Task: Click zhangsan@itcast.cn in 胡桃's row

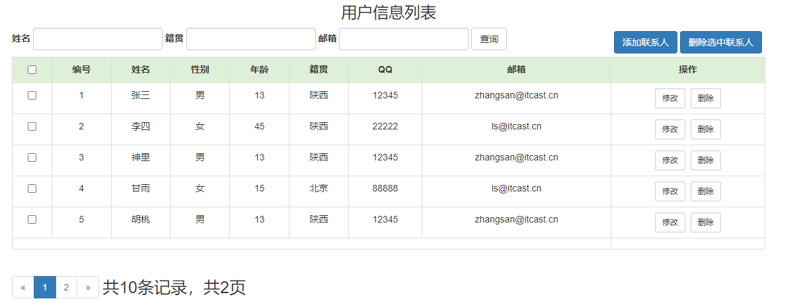Action: click(x=516, y=219)
